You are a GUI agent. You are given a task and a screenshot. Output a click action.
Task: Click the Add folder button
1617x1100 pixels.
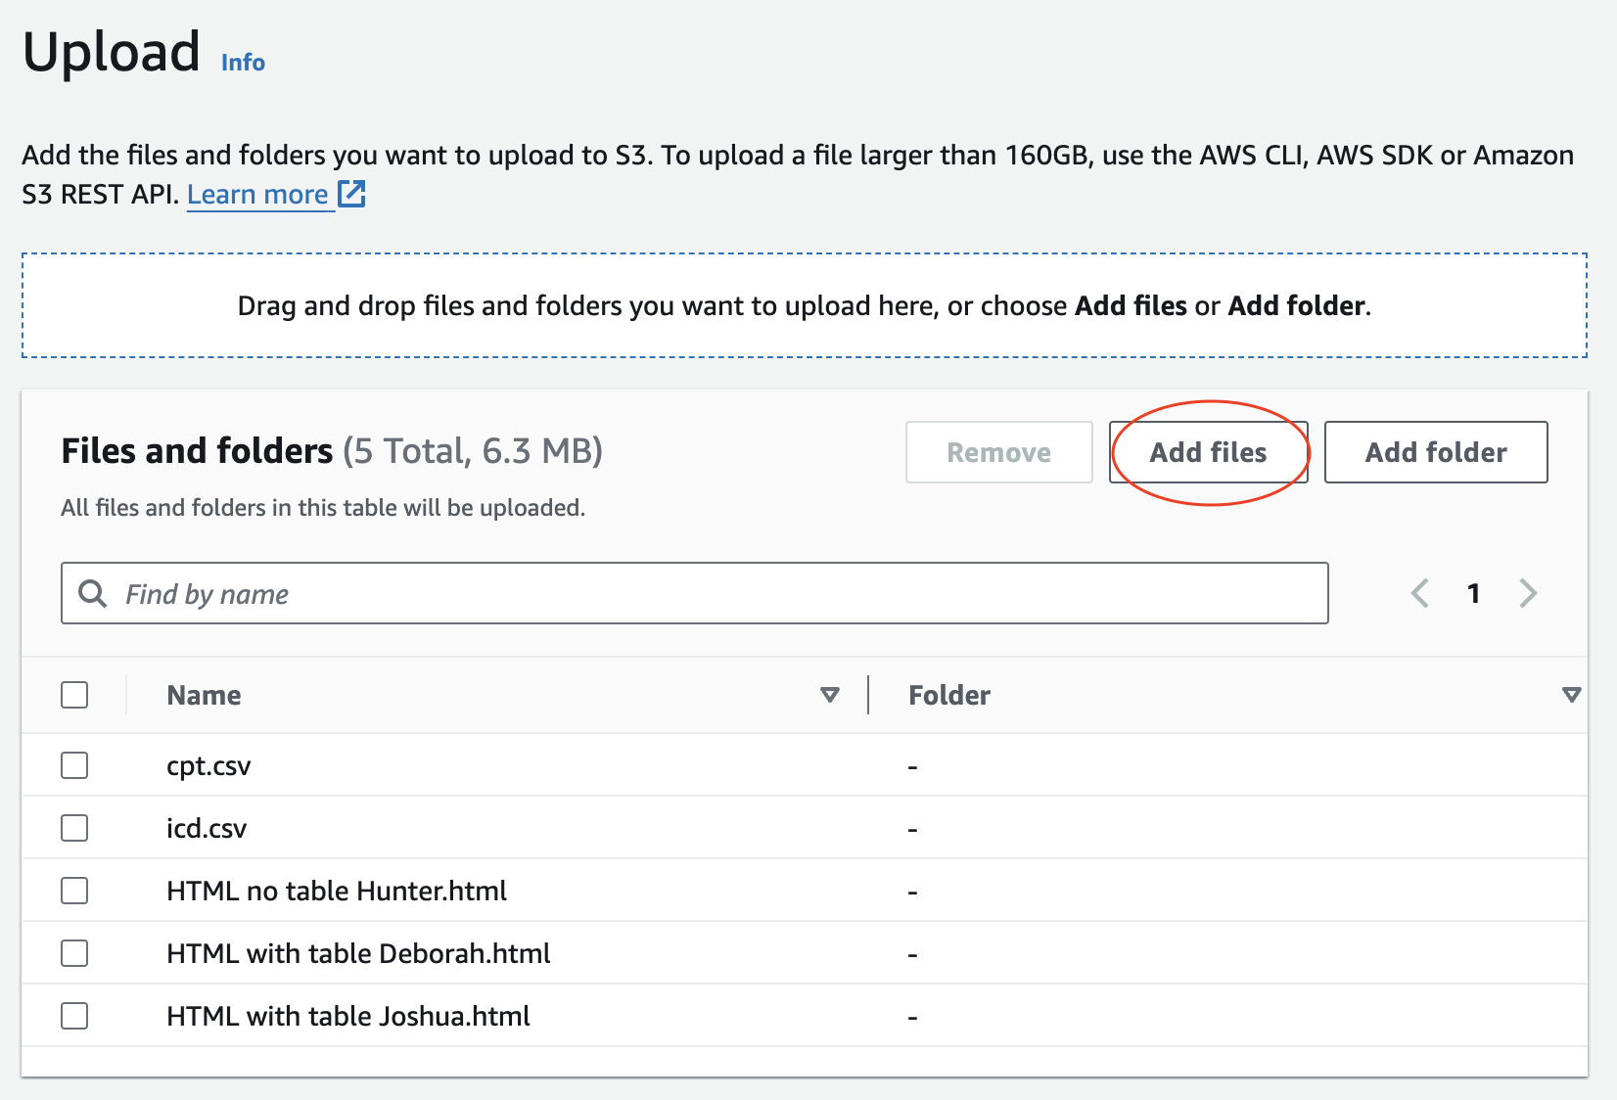coord(1435,452)
